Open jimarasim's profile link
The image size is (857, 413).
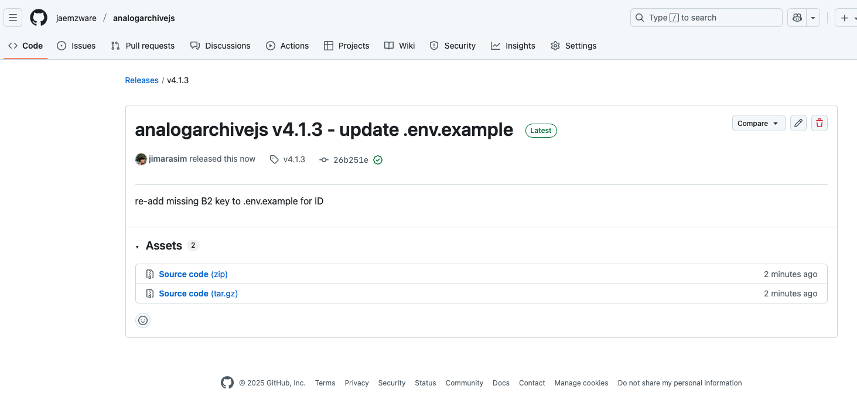pos(168,159)
